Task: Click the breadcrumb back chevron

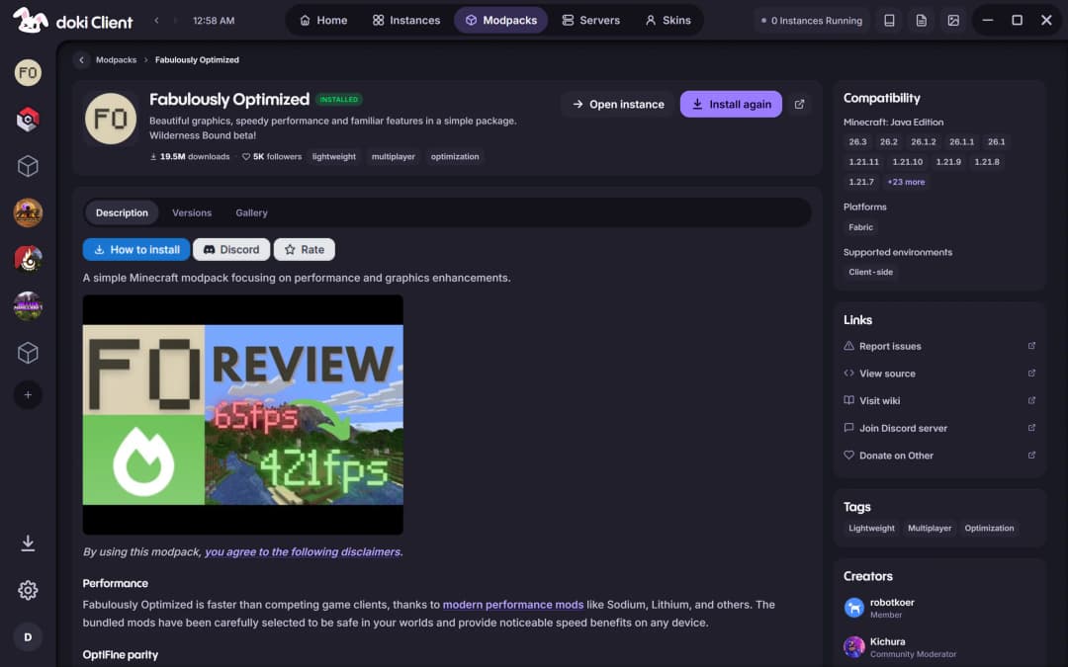Action: [82, 60]
